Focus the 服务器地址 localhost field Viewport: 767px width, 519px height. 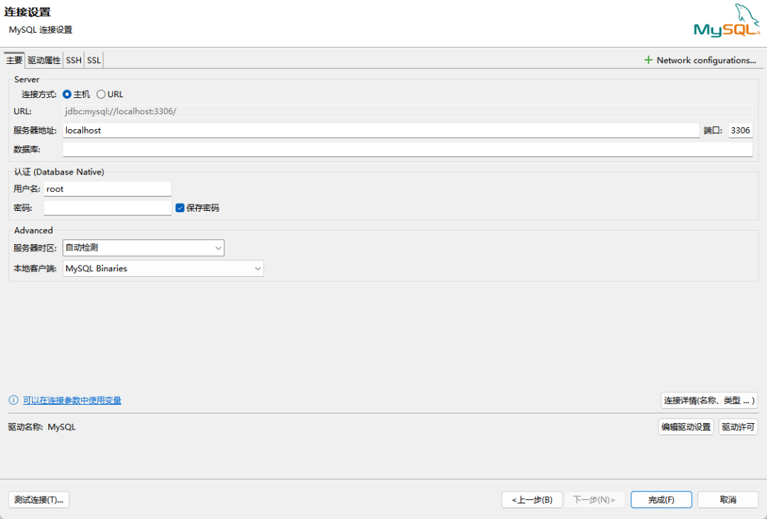click(381, 131)
